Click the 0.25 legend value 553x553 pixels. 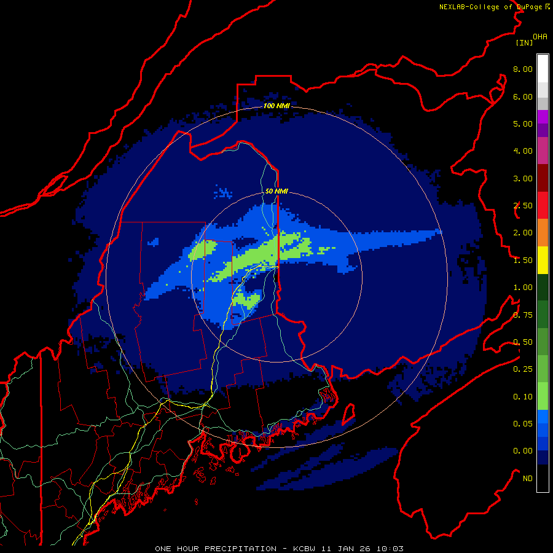click(523, 369)
